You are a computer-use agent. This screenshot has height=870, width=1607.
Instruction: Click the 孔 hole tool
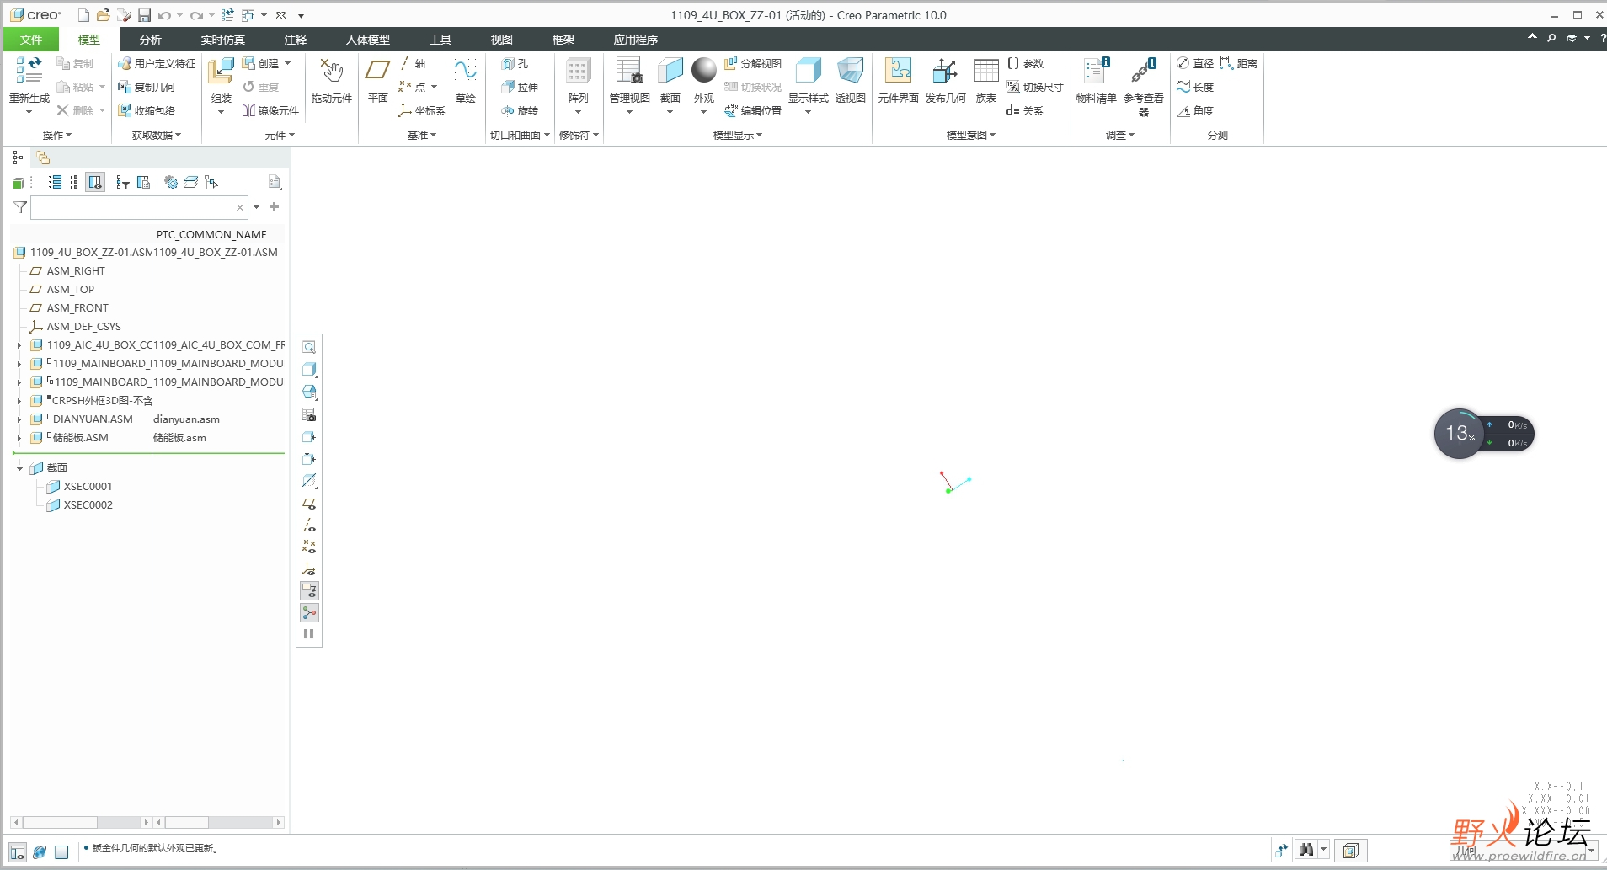515,63
